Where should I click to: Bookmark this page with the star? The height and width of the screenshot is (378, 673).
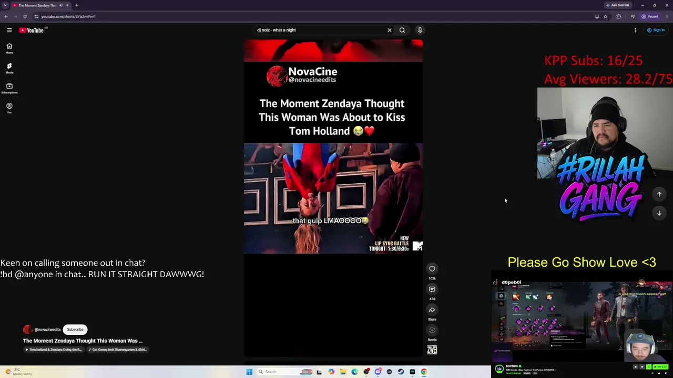[605, 16]
